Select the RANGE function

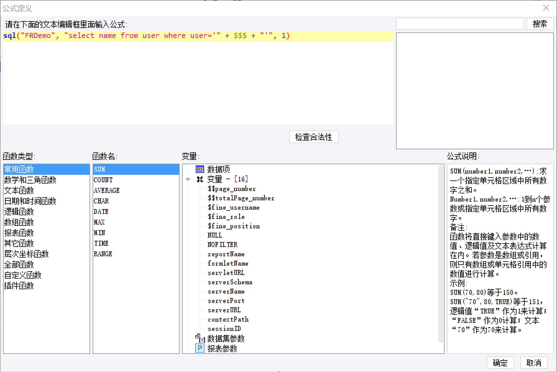pos(136,254)
